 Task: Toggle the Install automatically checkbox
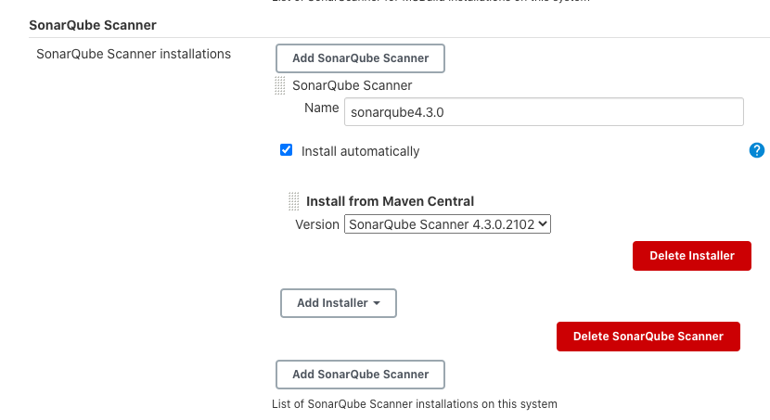(x=286, y=149)
